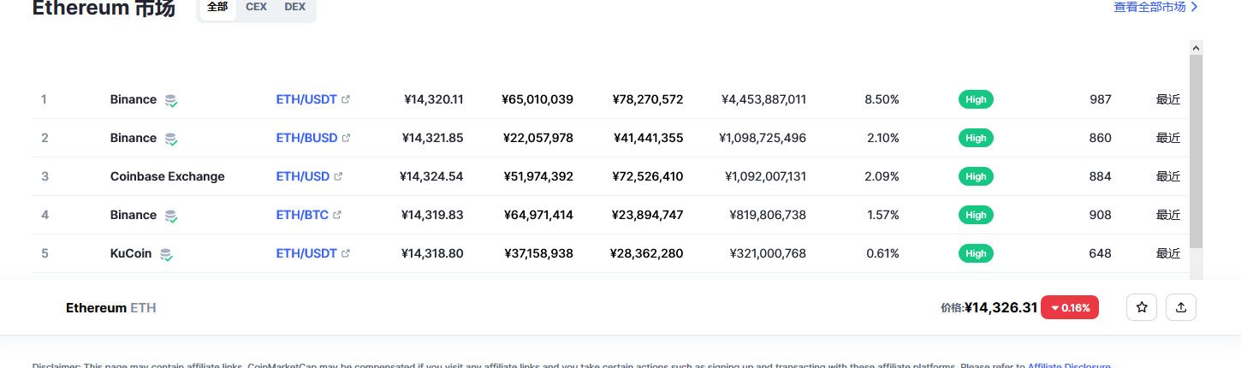The image size is (1241, 368).
Task: Click external link icon beside Binance ETH/USDT pair
Action: 346,99
